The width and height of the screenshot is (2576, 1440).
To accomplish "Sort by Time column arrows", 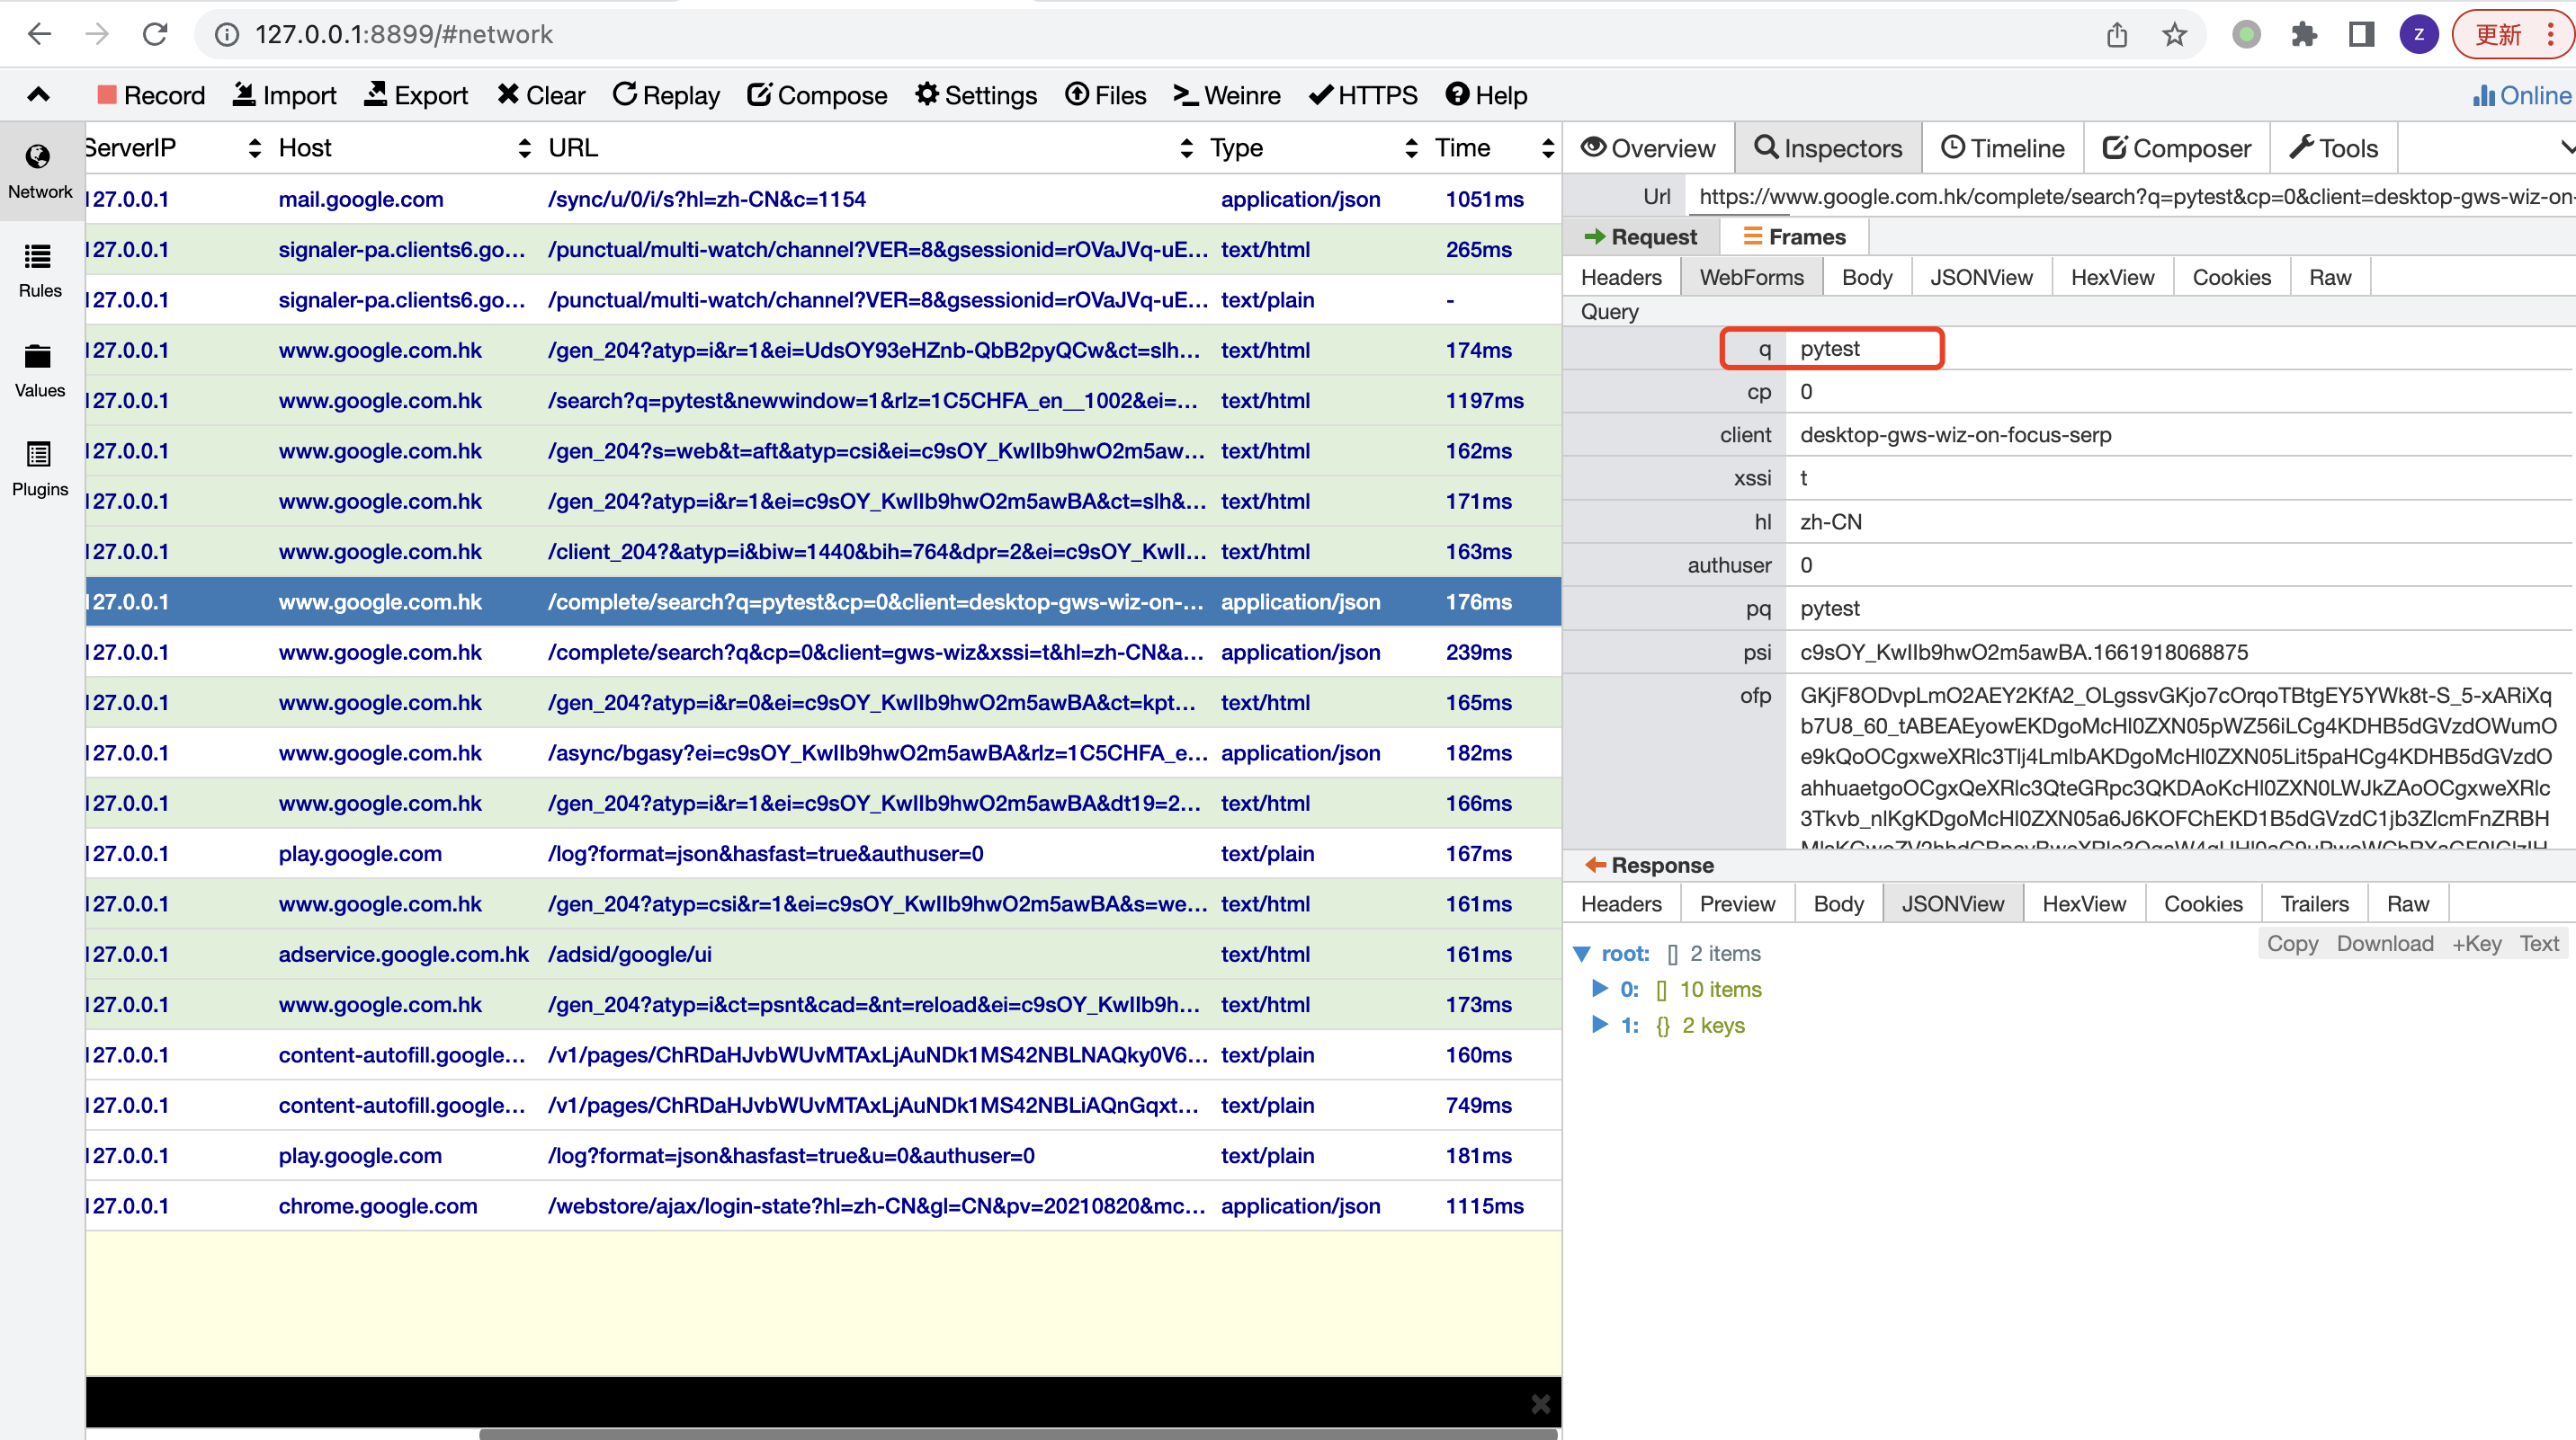I will pyautogui.click(x=1548, y=148).
